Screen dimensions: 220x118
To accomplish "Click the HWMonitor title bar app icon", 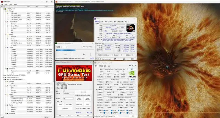I will tap(2, 2).
